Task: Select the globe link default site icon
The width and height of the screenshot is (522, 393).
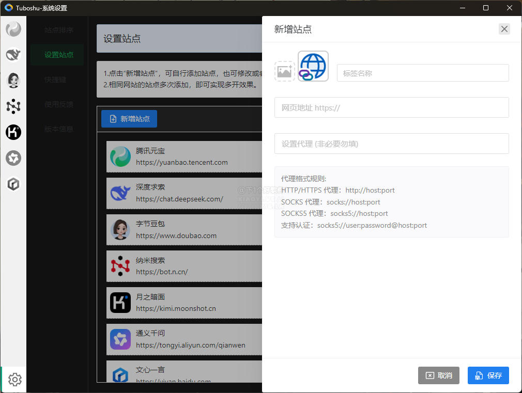Action: pyautogui.click(x=313, y=66)
